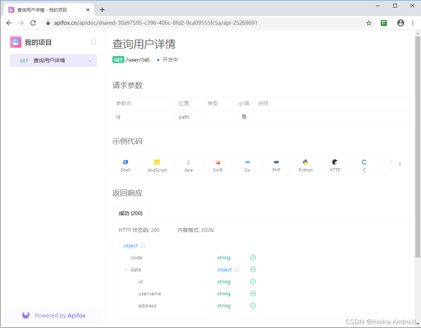
Task: Click the lock icon in address bar
Action: click(x=48, y=23)
